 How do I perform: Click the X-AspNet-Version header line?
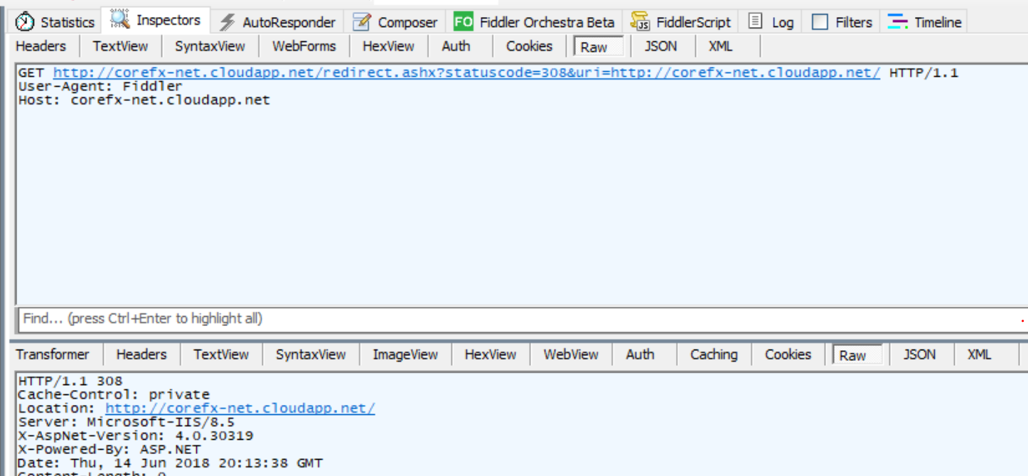tap(136, 436)
